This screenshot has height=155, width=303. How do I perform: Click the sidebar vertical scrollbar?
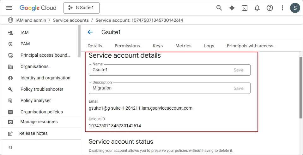tap(79, 41)
